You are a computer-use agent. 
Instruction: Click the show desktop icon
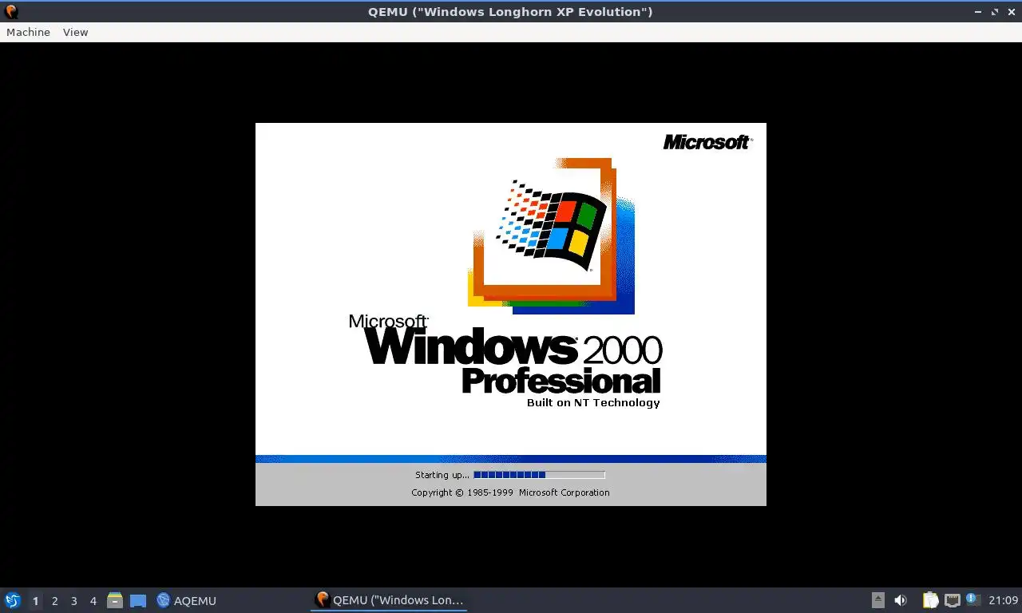[137, 600]
